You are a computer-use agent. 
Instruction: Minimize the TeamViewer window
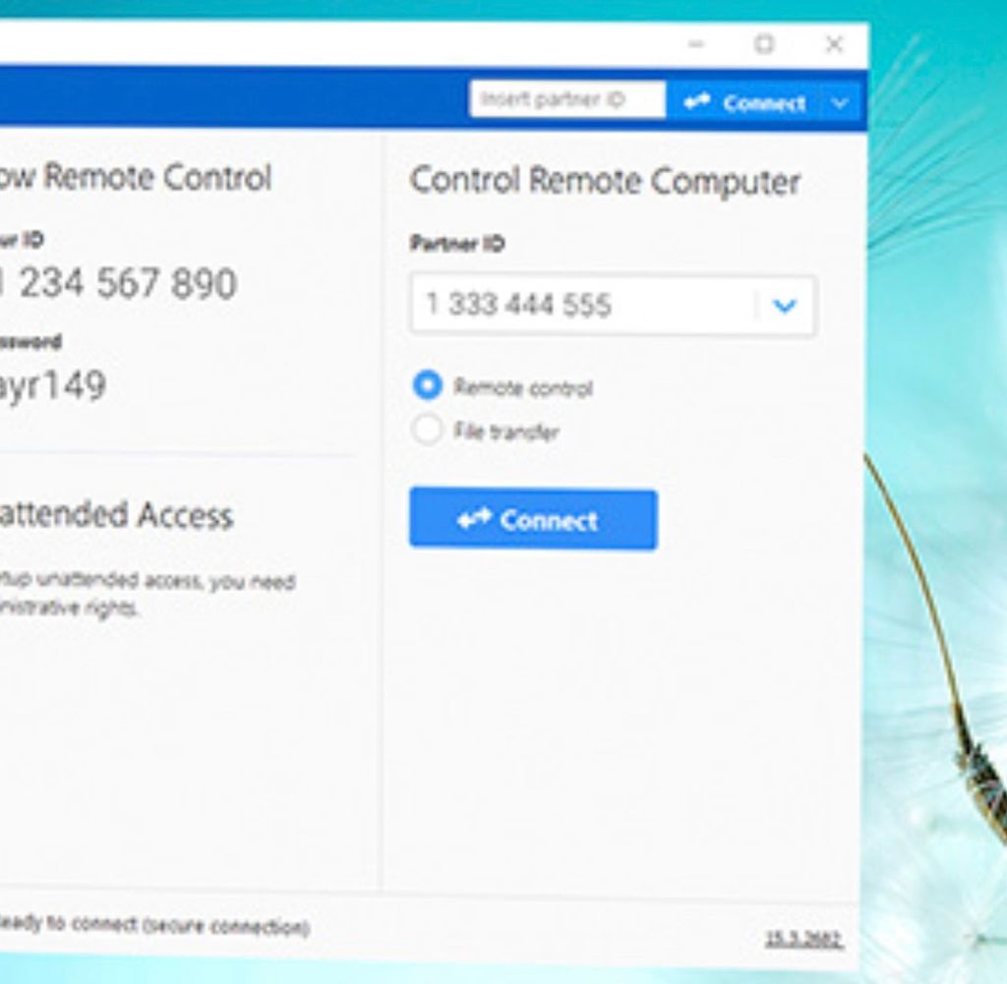click(696, 44)
